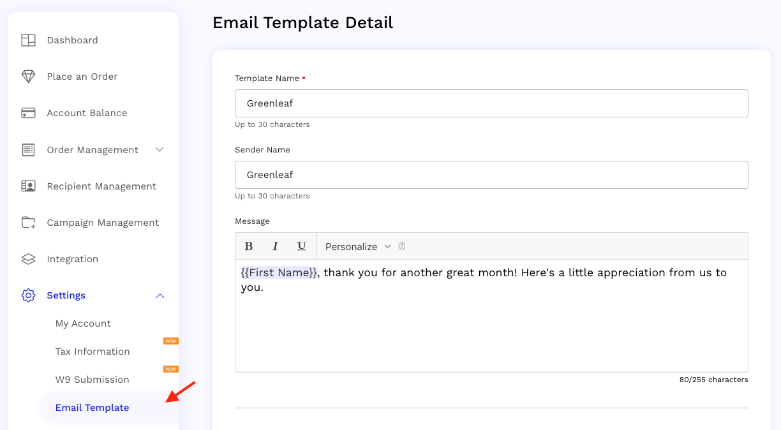781x430 pixels.
Task: Go to My Account settings
Action: 83,323
